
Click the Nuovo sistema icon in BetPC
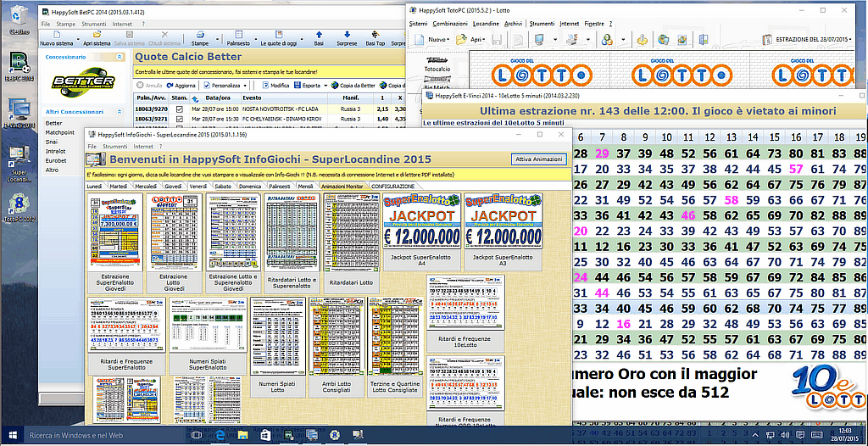[x=57, y=33]
